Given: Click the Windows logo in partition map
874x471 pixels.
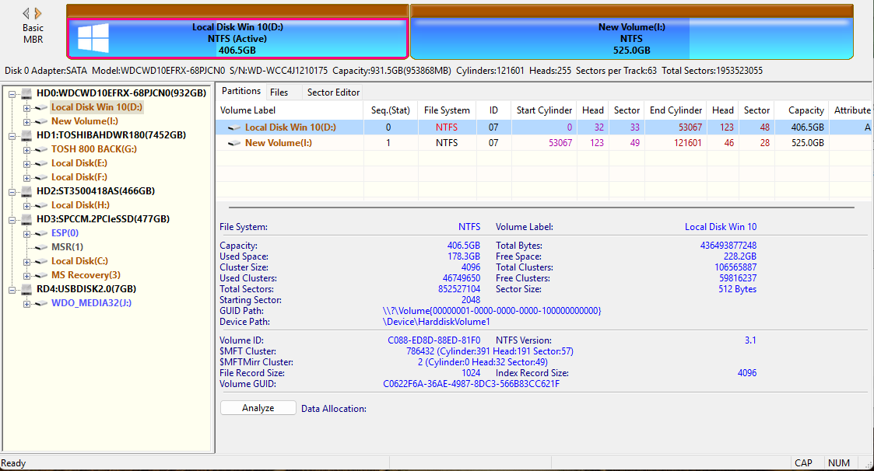Looking at the screenshot, I should click(93, 38).
